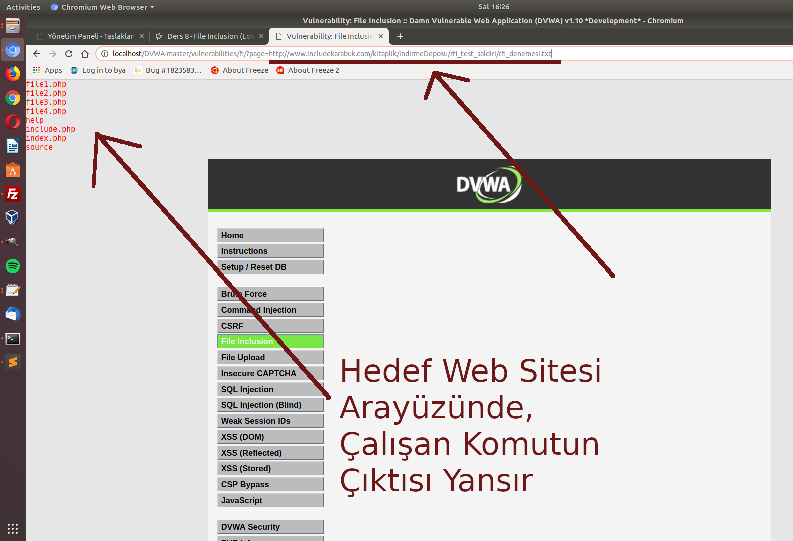Open the Chromium Web Browser app menu

click(x=103, y=7)
